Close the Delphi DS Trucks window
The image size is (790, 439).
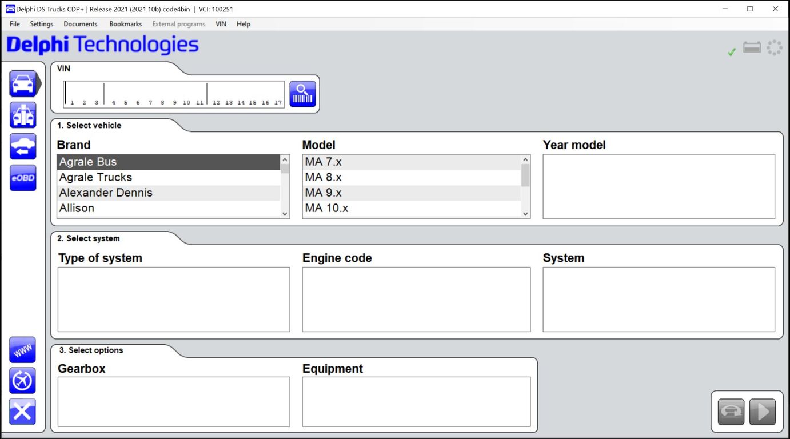(x=776, y=9)
